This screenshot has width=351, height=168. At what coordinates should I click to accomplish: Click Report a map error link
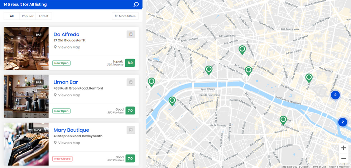[x=339, y=167]
